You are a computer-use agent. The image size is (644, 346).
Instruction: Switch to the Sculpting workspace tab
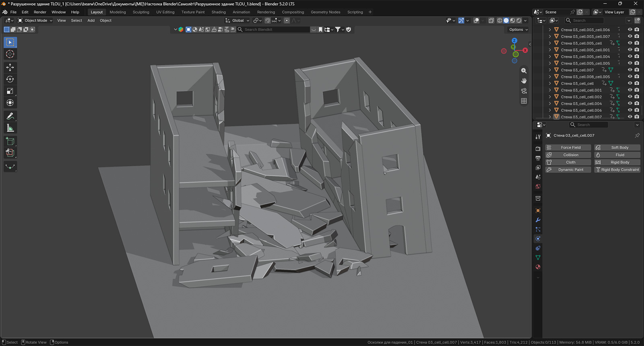141,12
